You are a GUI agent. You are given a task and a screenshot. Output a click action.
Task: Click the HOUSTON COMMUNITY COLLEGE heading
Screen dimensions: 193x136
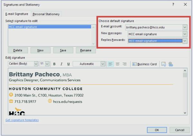[x=46, y=89]
